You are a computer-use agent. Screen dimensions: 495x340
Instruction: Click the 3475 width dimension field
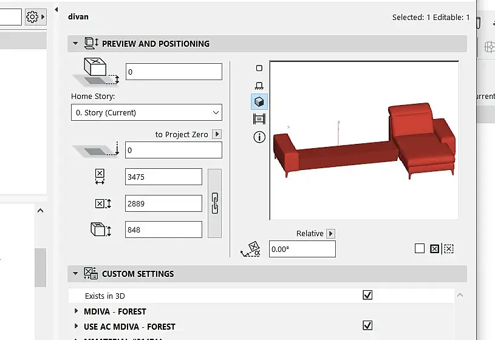click(163, 177)
